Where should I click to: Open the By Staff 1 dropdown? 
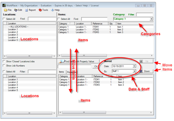[x=134, y=71]
